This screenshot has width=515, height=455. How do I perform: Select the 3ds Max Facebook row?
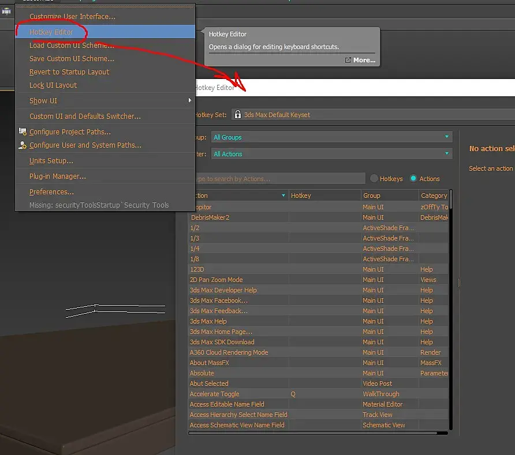pos(318,300)
